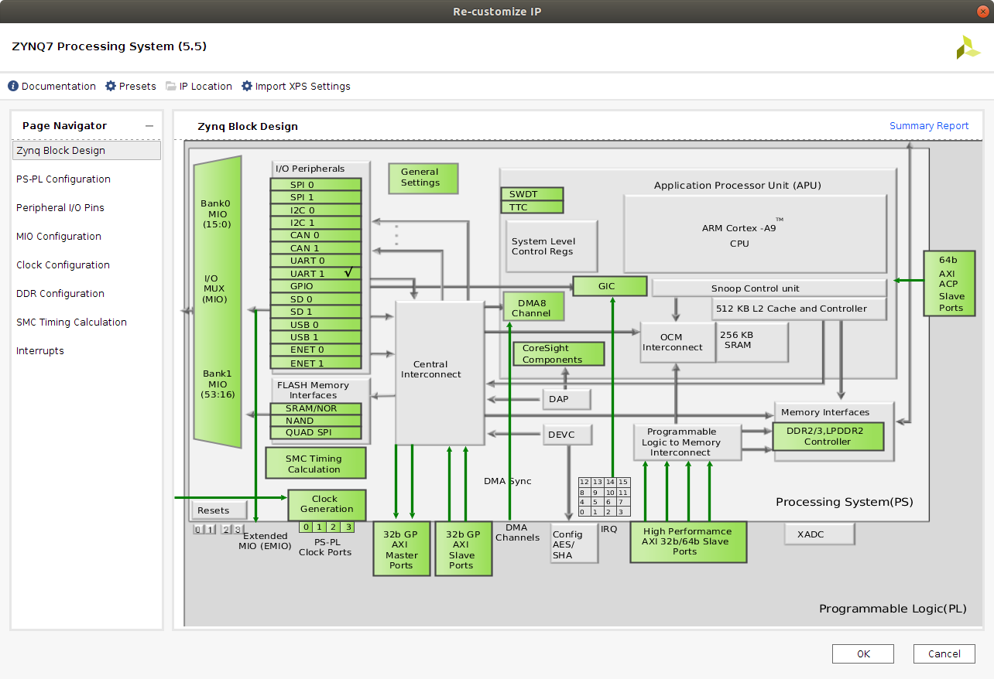This screenshot has height=679, width=994.
Task: Open Documentation info icon
Action: click(13, 86)
